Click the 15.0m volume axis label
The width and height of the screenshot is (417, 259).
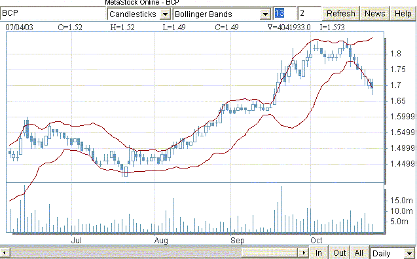click(401, 201)
